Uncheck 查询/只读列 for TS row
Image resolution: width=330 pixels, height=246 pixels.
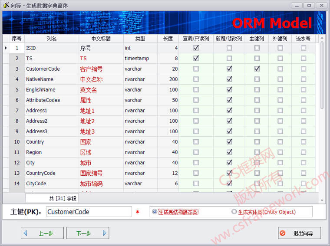[196, 58]
